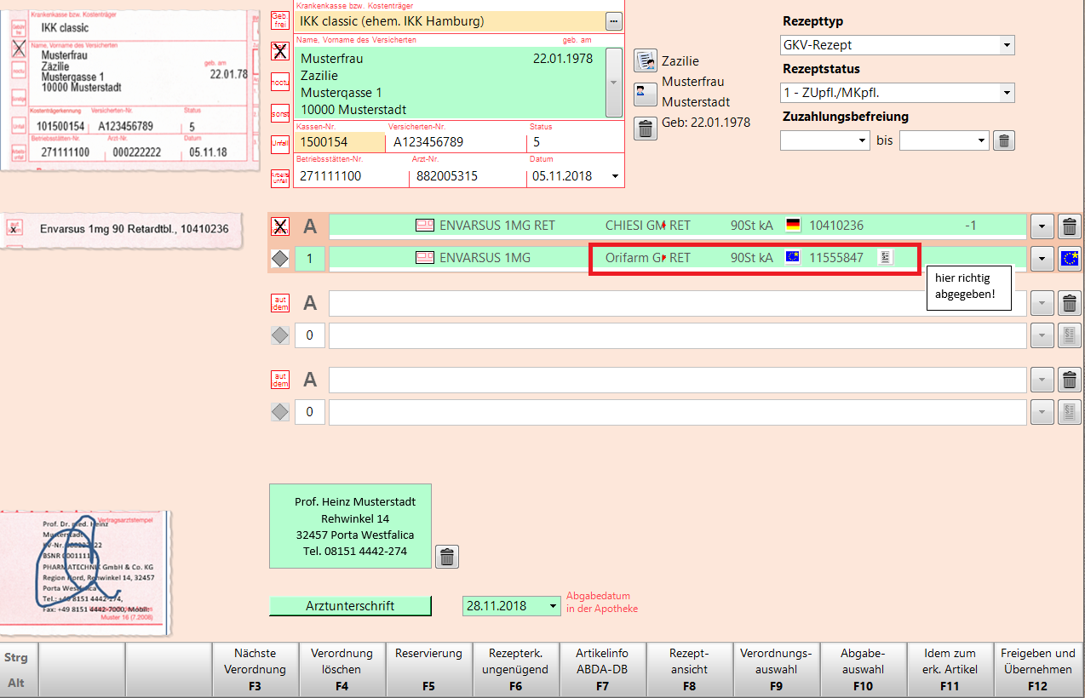Viewport: 1085px width, 698px height.
Task: Open Reservierung F5
Action: pos(428,669)
